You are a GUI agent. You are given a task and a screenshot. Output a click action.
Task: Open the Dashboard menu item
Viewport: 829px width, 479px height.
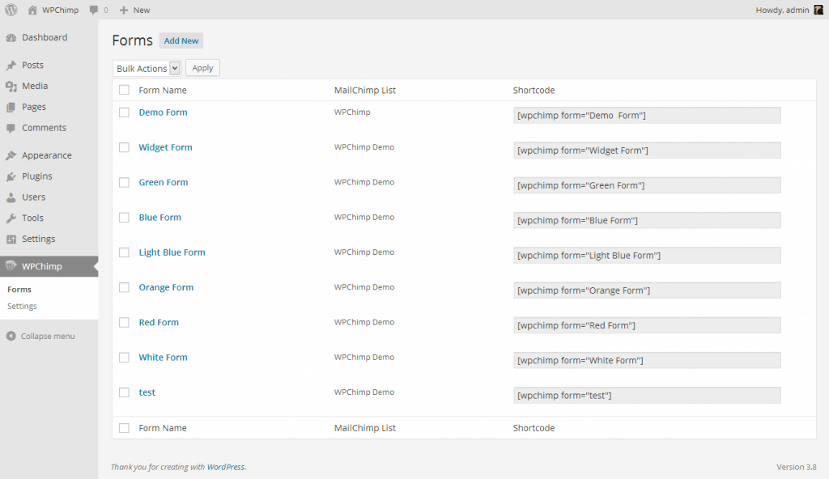coord(45,37)
